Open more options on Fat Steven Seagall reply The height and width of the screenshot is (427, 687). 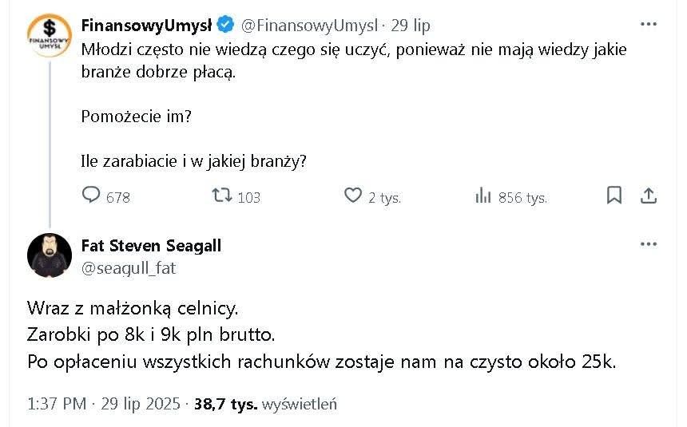pos(648,245)
